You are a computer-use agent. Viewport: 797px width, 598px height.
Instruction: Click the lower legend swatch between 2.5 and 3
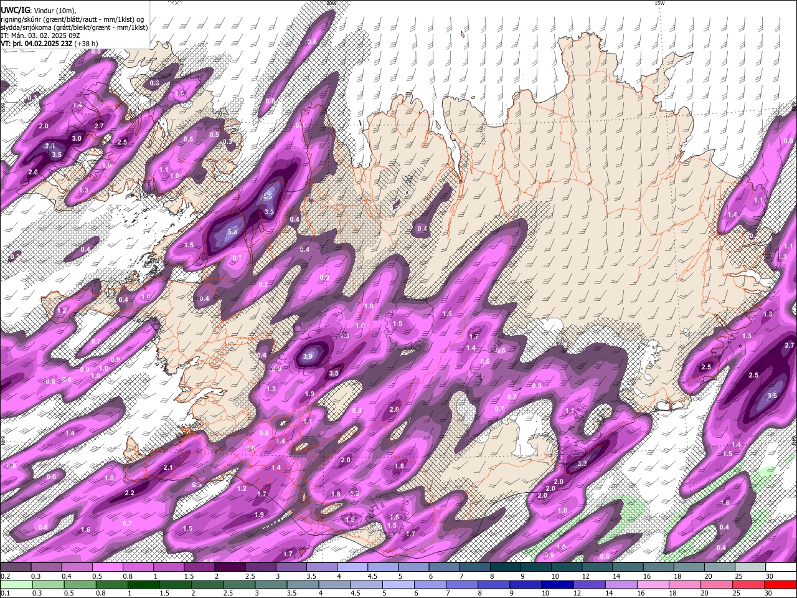pyautogui.click(x=238, y=585)
